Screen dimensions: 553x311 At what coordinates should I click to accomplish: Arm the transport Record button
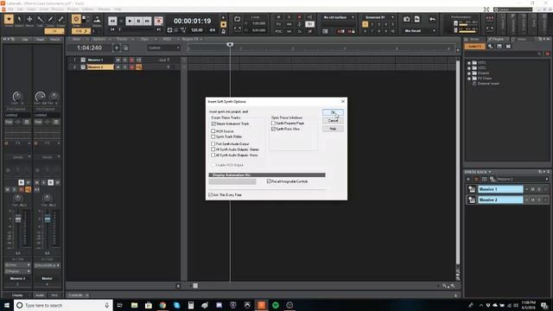(159, 21)
